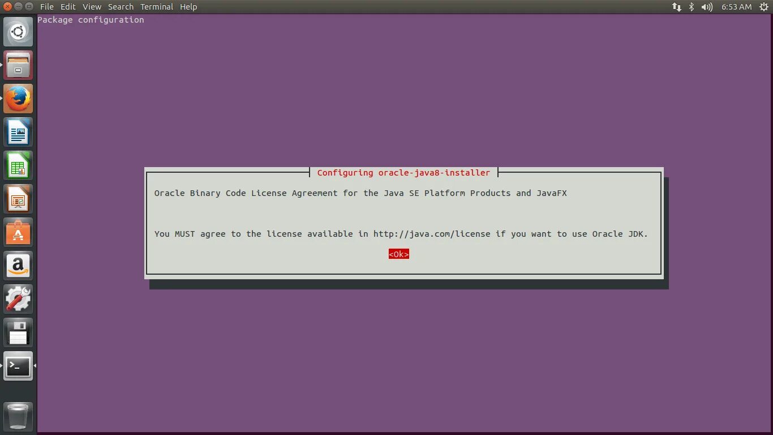Screen dimensions: 773x435
Task: Click the 'Oracle Binary Code License Agreement' line
Action: (360, 193)
